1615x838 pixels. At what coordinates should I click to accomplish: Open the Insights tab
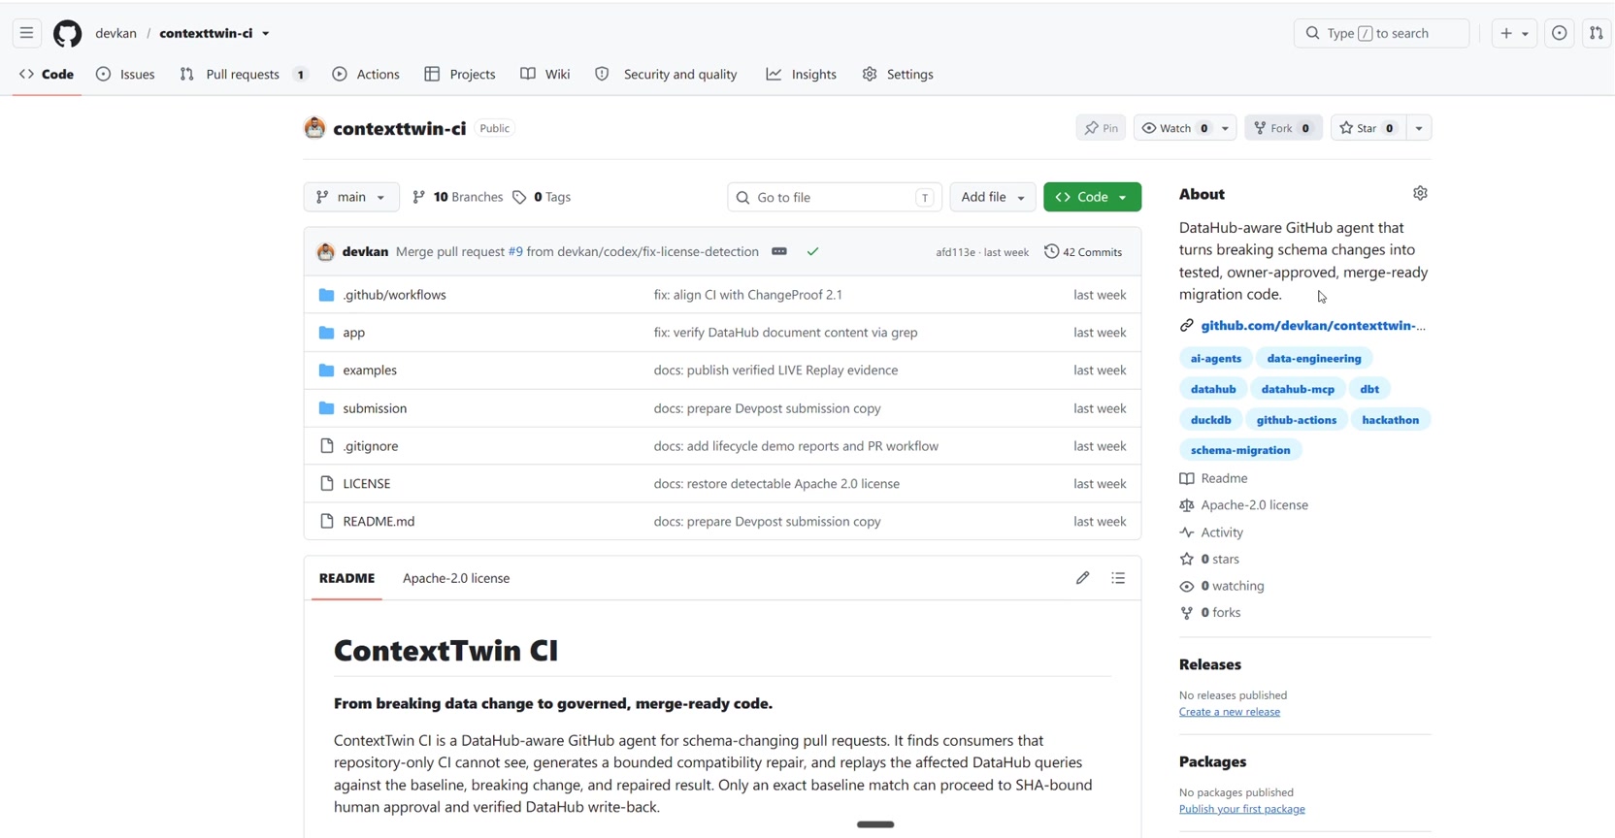(x=802, y=74)
